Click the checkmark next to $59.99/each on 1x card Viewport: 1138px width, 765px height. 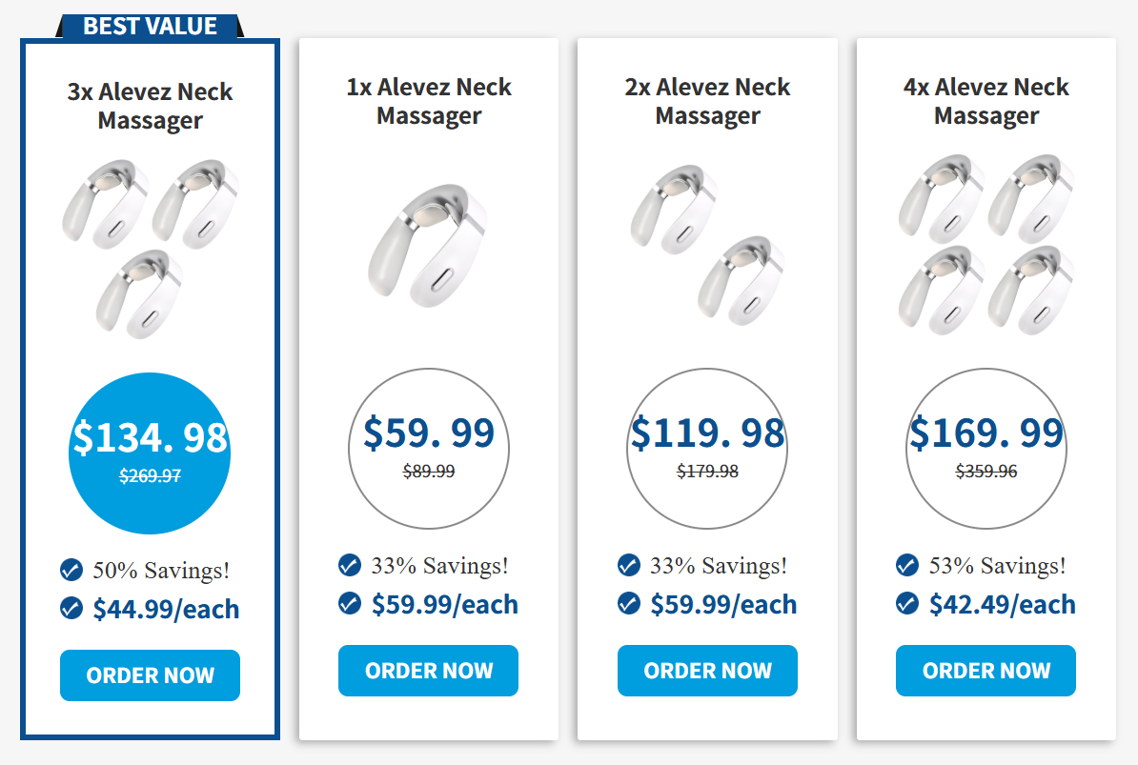point(349,603)
